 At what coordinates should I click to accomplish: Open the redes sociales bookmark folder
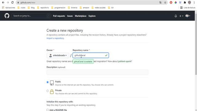tap(98, 8)
